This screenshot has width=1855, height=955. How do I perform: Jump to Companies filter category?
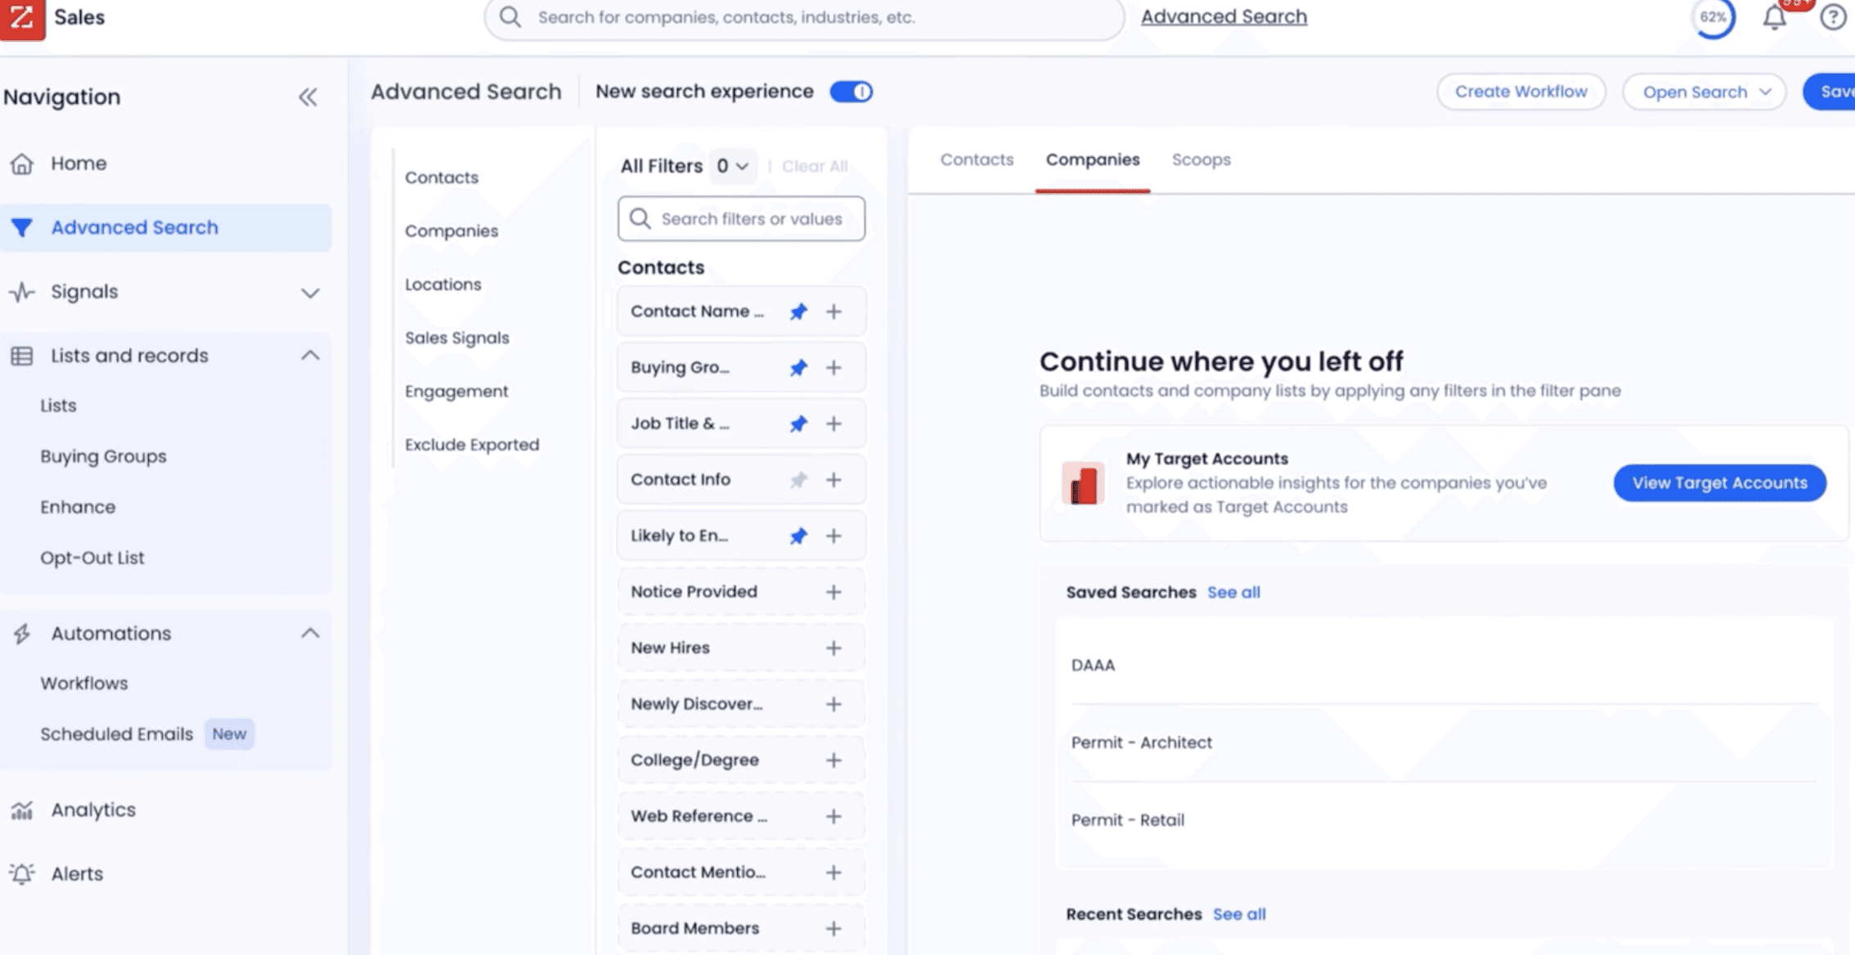pyautogui.click(x=451, y=231)
